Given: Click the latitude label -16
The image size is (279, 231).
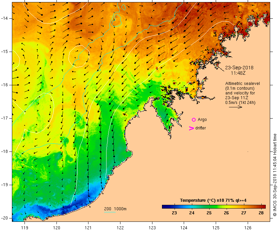Looking at the screenshot, I should tap(4, 85).
